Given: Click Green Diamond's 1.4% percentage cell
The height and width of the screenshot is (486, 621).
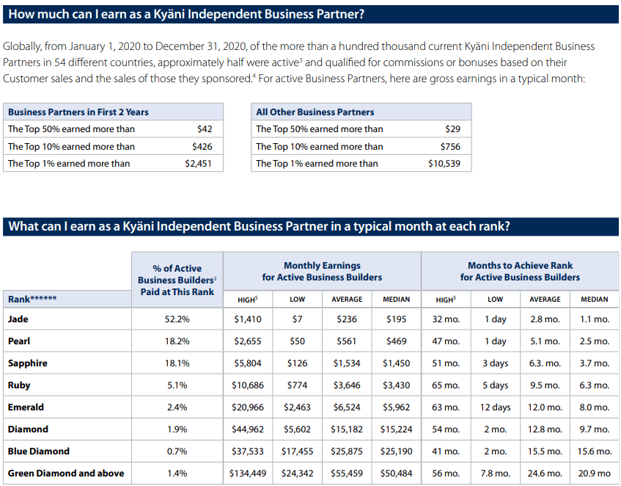Looking at the screenshot, I should coord(177,474).
